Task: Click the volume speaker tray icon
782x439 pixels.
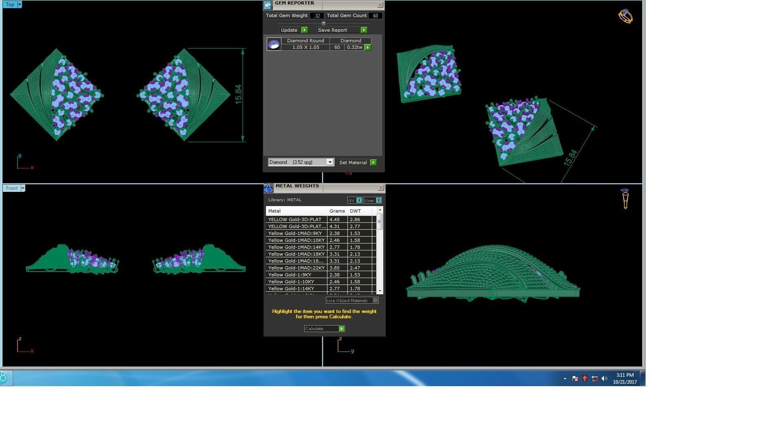Action: tap(604, 378)
